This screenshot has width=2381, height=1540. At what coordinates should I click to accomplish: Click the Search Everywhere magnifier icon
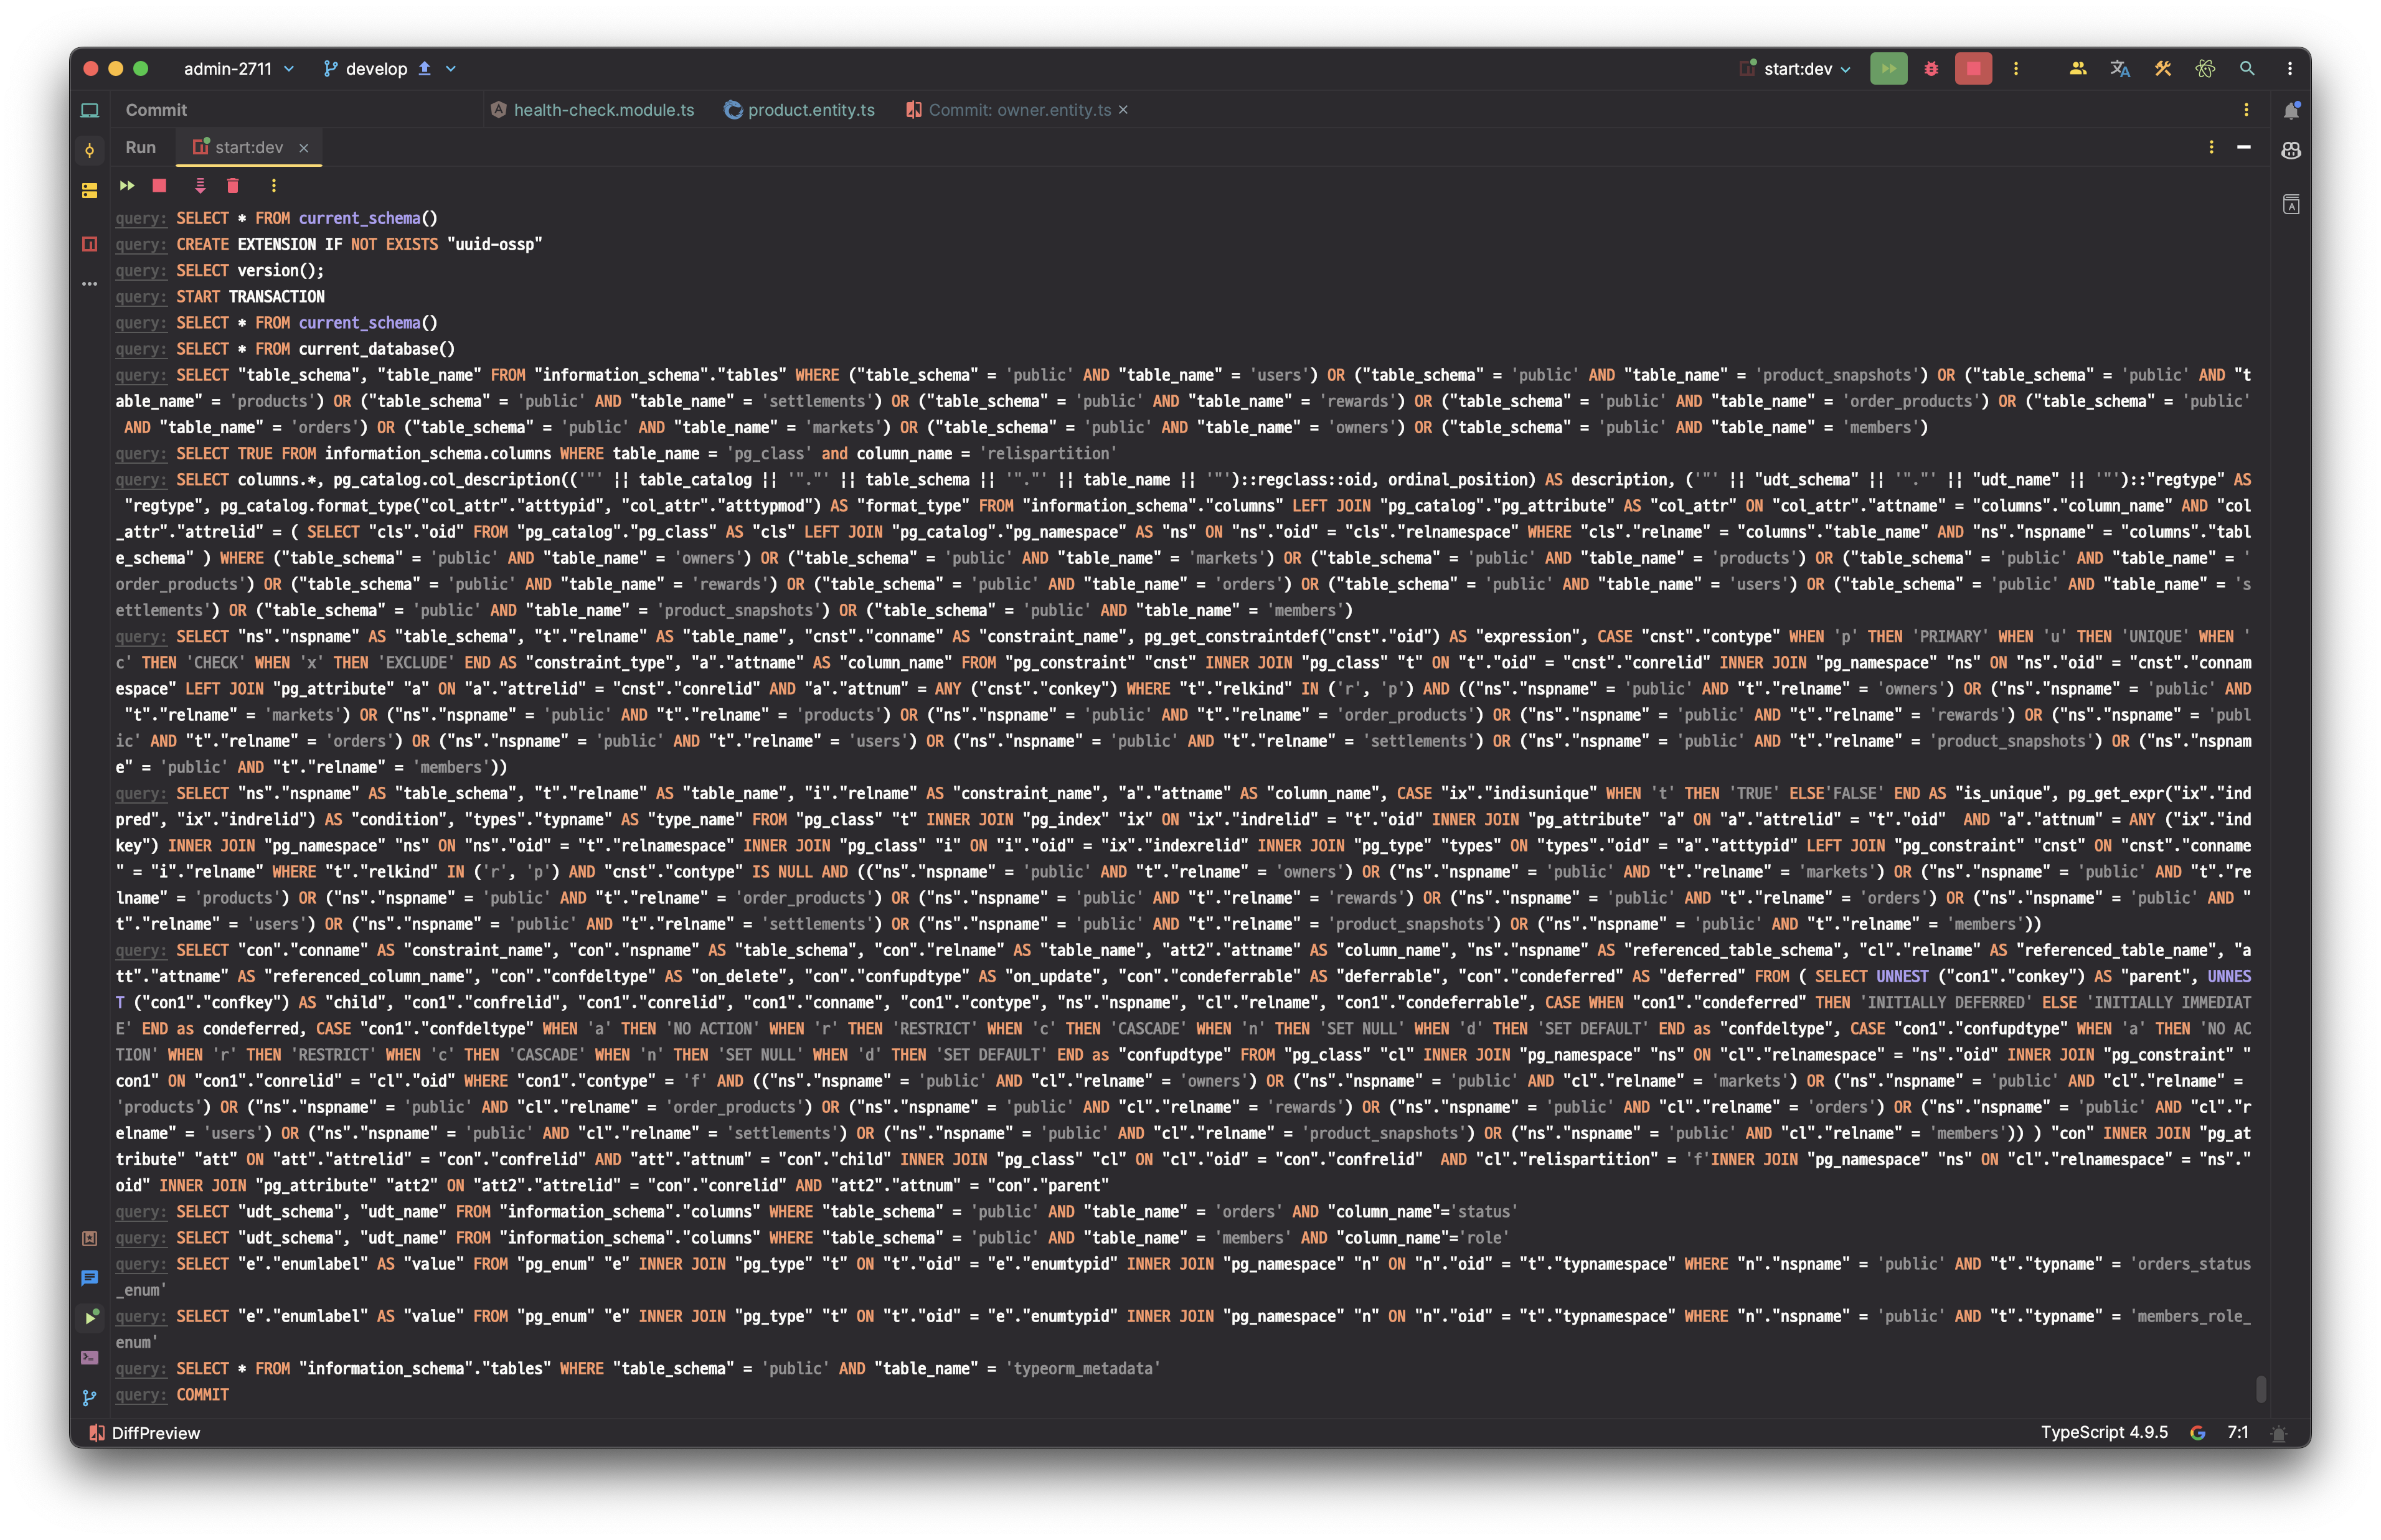click(x=2247, y=69)
